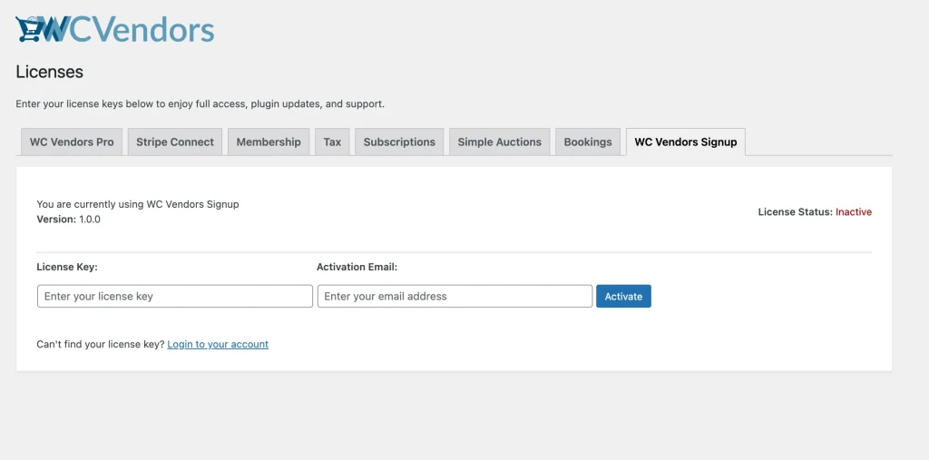Open the Stripe Connect tab

175,142
